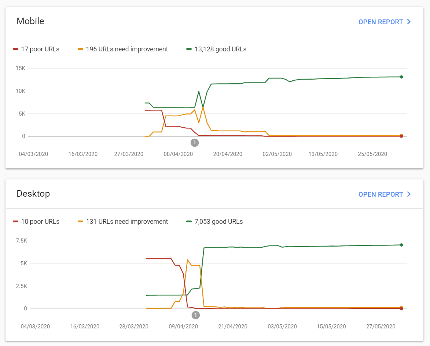Click the 20/04/2020 date on Mobile axis
The height and width of the screenshot is (346, 430).
click(228, 154)
